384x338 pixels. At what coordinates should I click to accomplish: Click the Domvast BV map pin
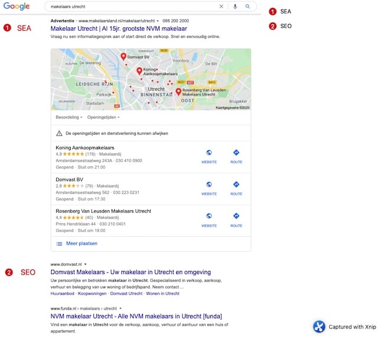pyautogui.click(x=123, y=57)
